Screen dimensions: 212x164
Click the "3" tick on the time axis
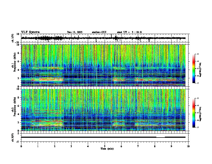(x=71, y=146)
